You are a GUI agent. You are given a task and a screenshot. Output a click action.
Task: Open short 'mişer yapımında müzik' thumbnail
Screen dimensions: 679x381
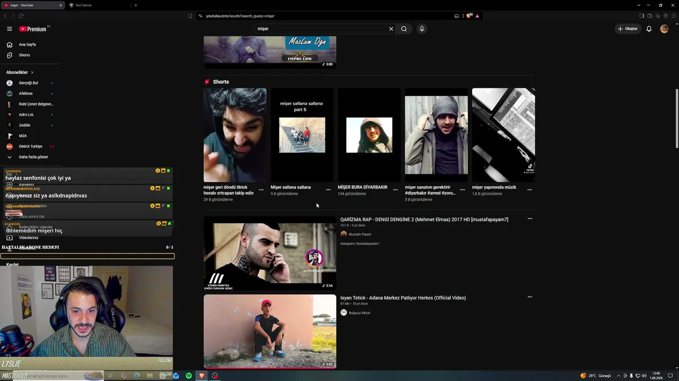coord(503,135)
